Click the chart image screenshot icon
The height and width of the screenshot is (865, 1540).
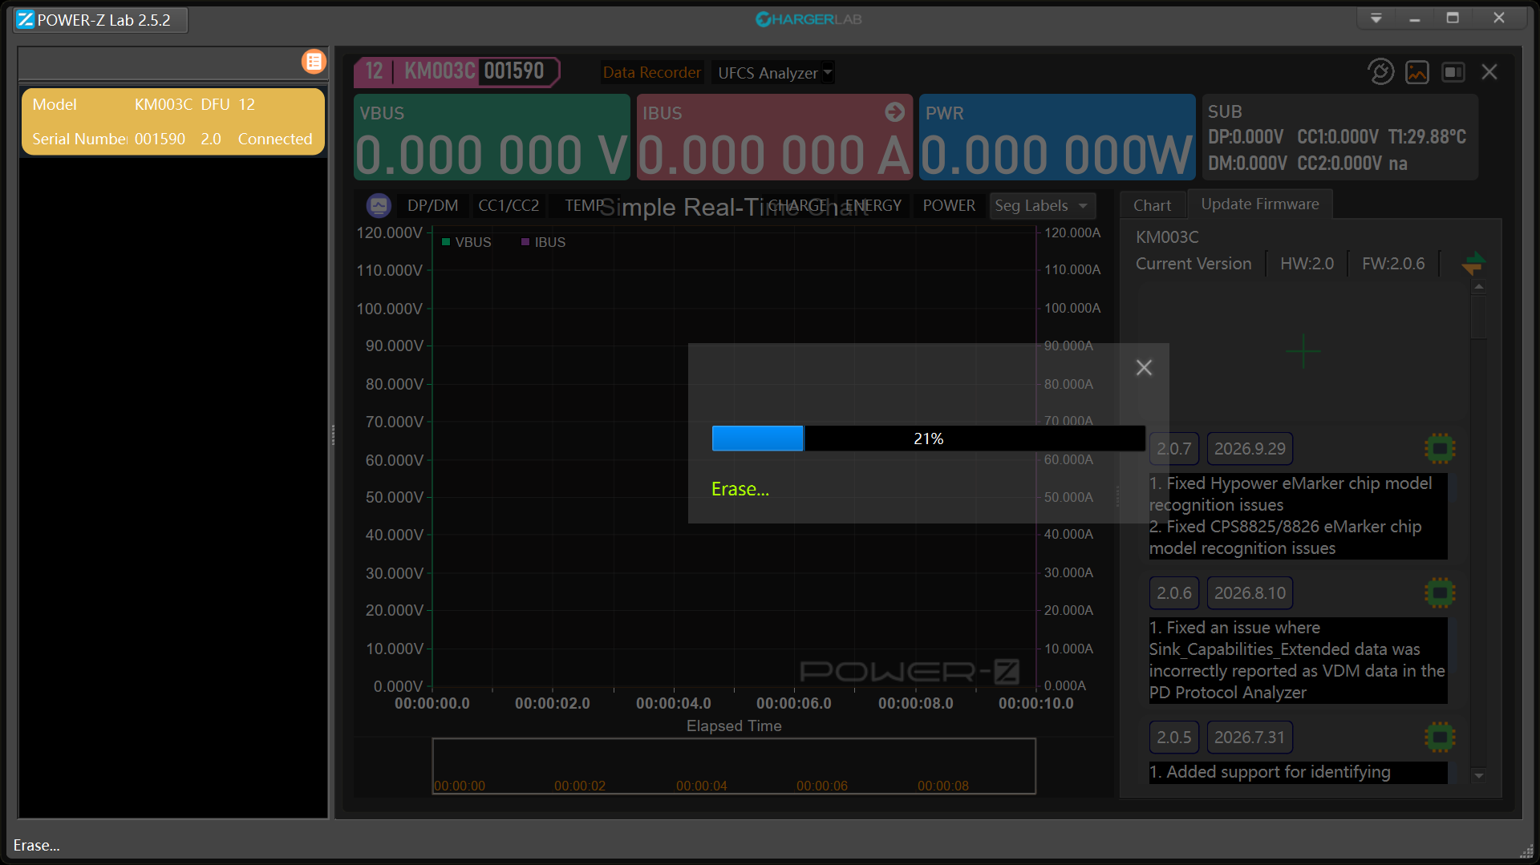click(1417, 72)
